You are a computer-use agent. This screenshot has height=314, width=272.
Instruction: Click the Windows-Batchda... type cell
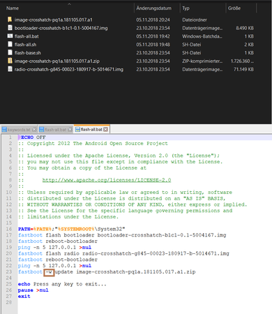tap(202, 36)
